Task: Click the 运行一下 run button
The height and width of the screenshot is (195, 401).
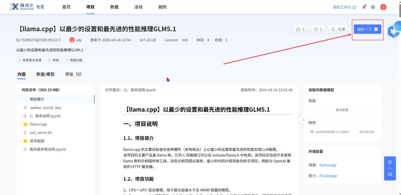Action: [x=368, y=29]
